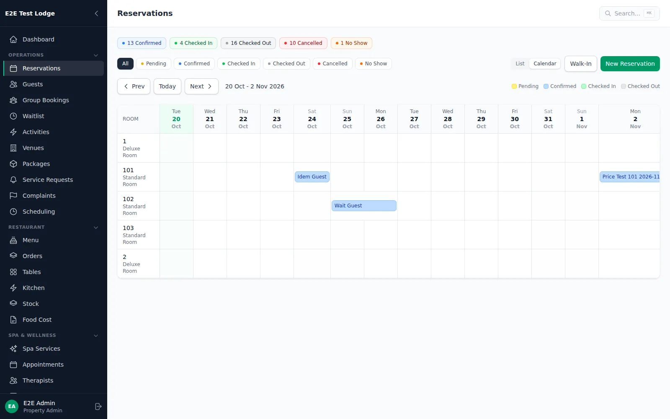The width and height of the screenshot is (670, 419).
Task: Open the Wait Guest reservation block
Action: (x=364, y=206)
